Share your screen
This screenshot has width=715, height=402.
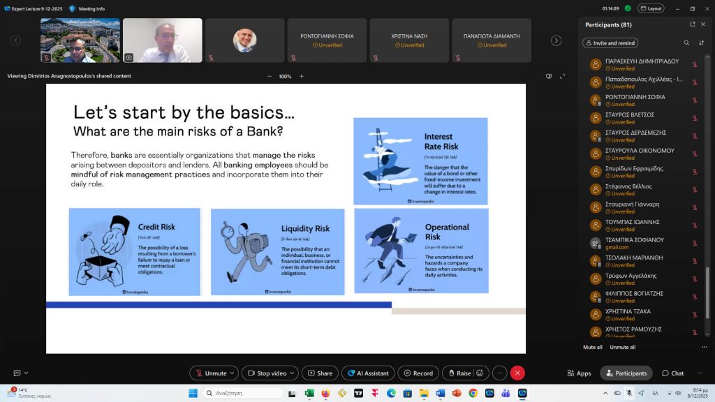click(x=320, y=373)
